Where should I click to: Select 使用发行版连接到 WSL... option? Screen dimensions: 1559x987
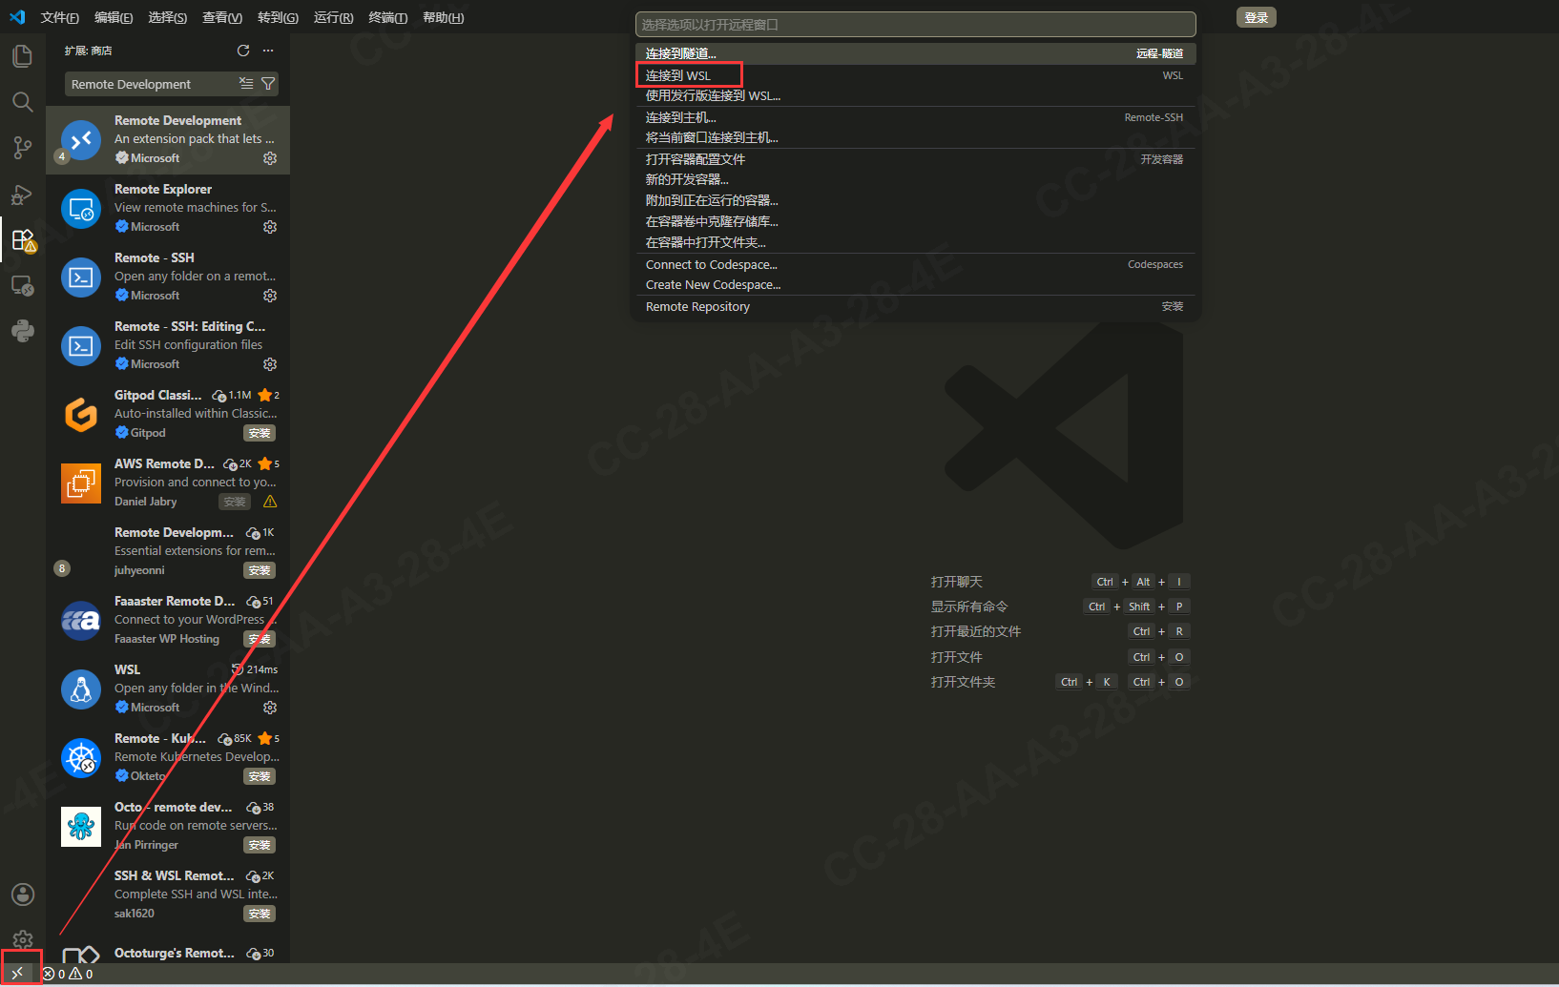click(x=916, y=95)
